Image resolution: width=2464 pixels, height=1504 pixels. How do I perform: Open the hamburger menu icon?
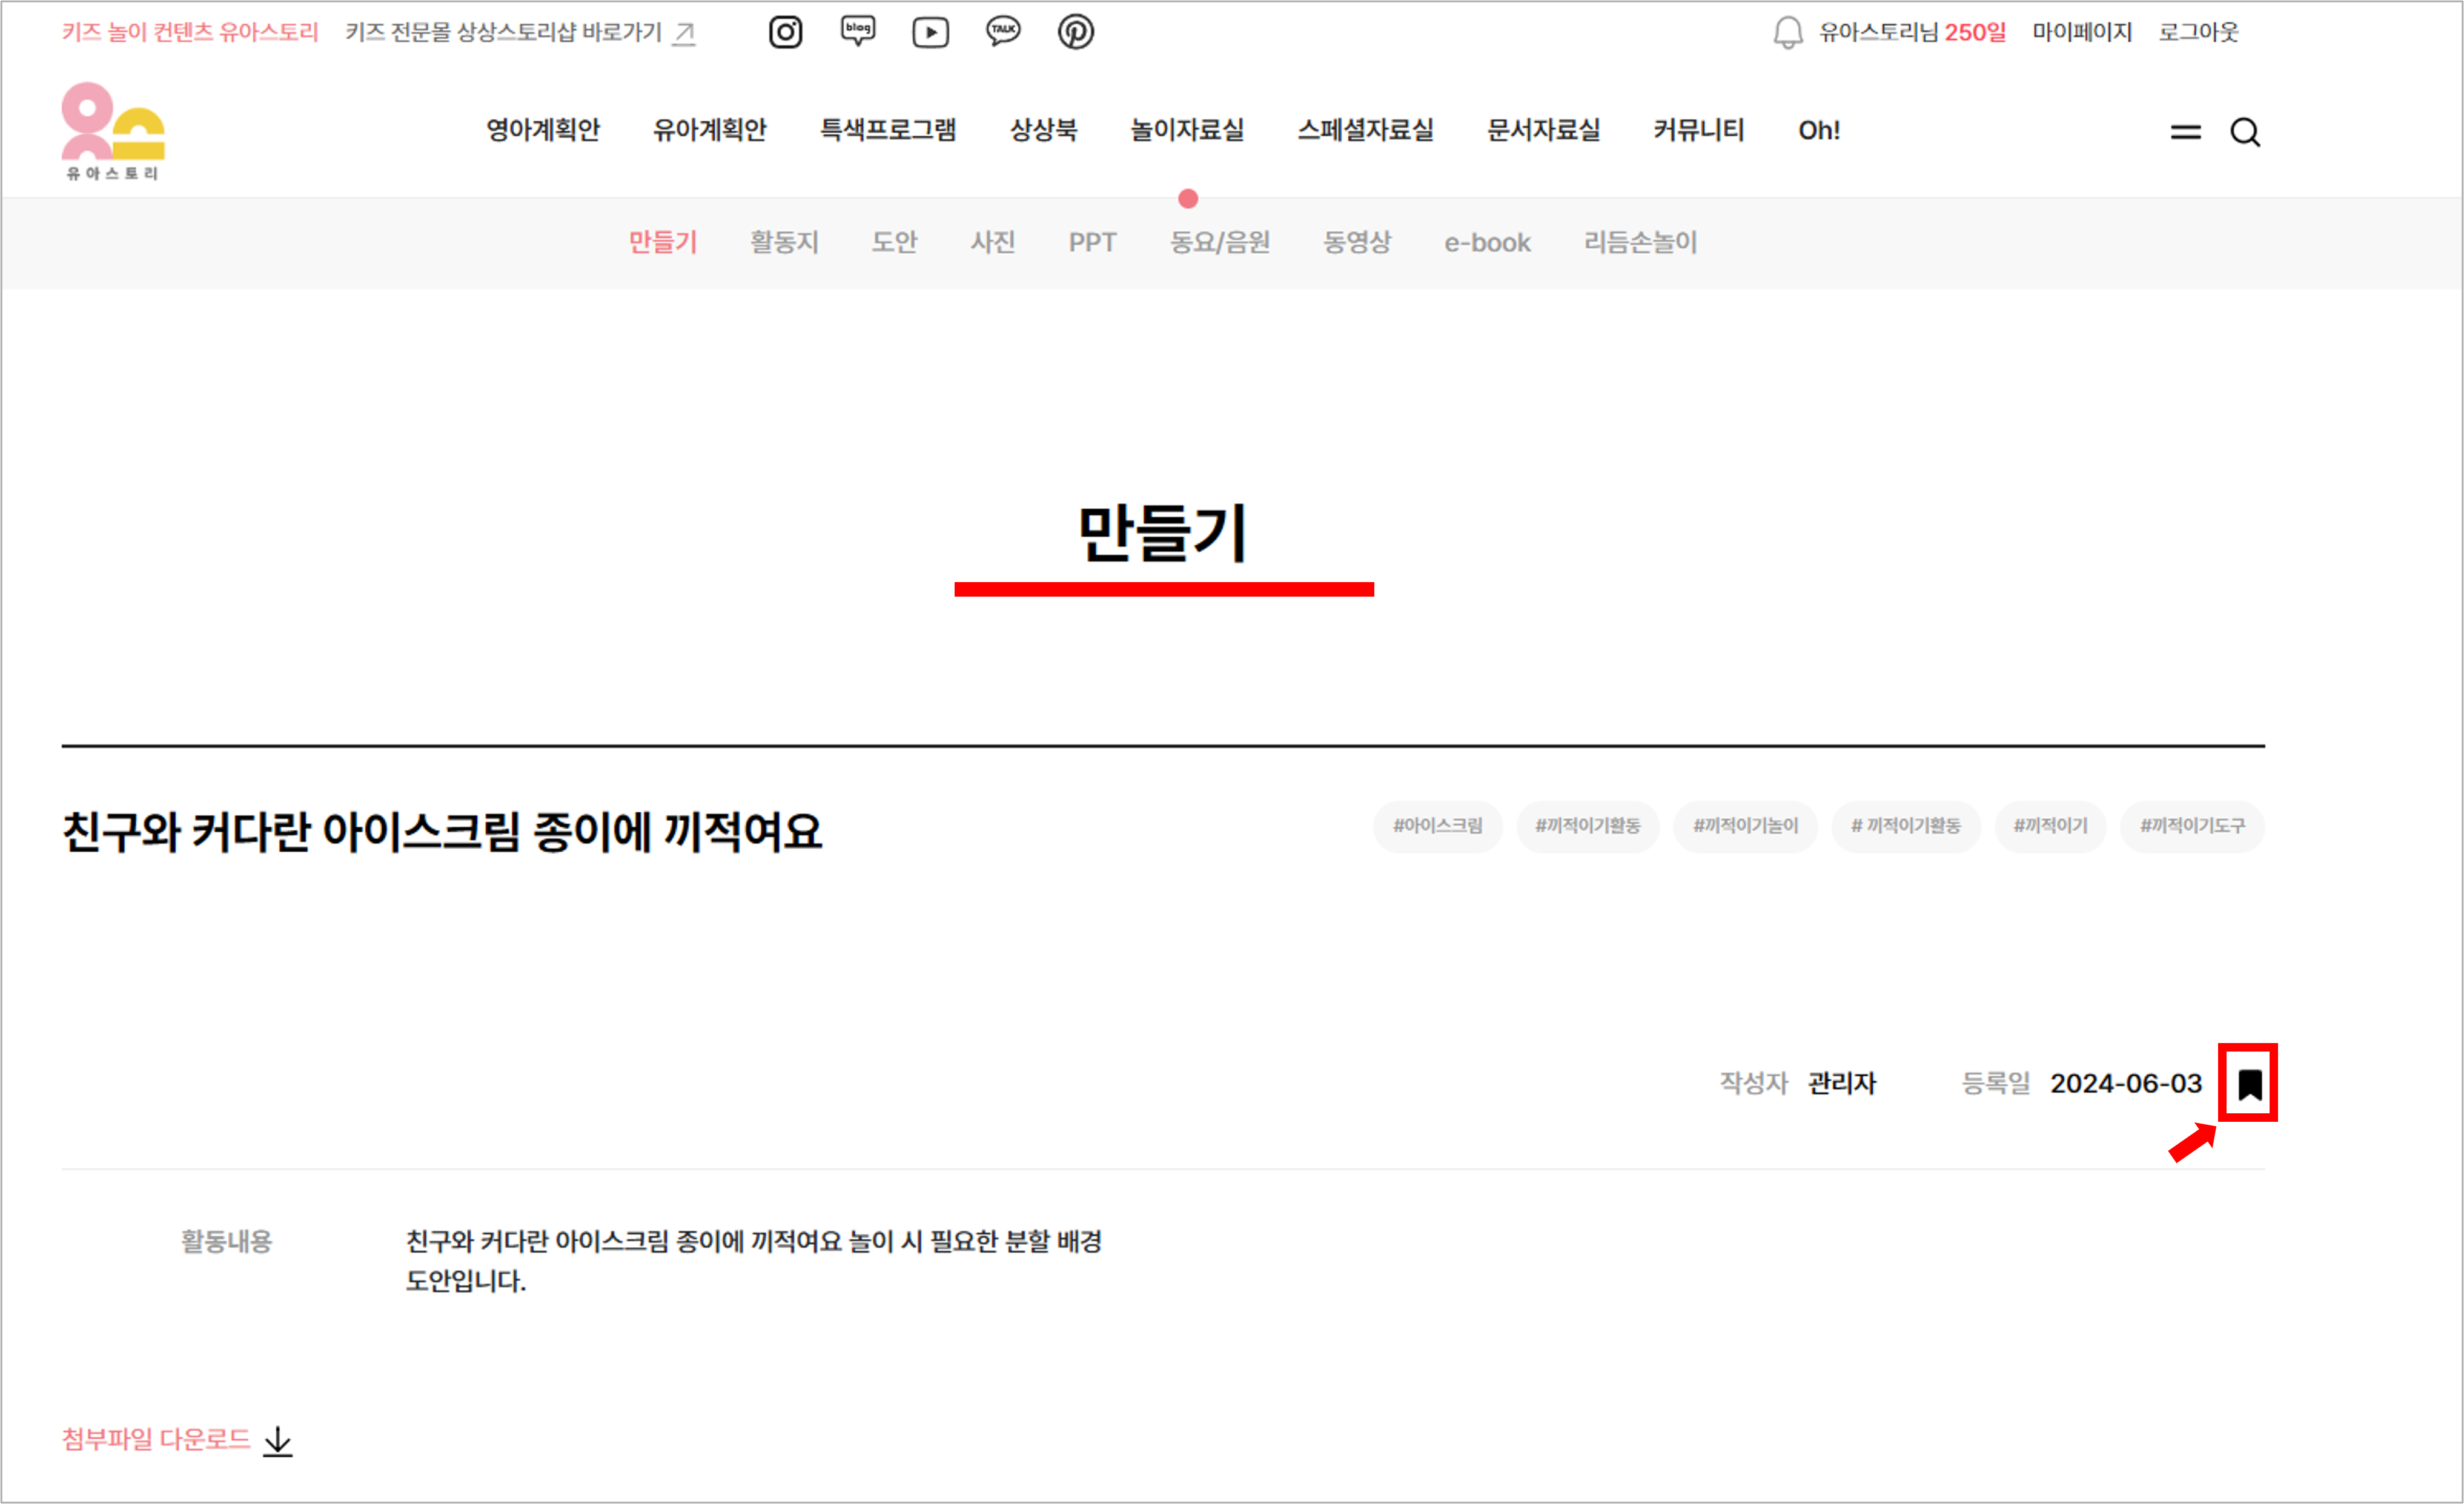point(2185,131)
